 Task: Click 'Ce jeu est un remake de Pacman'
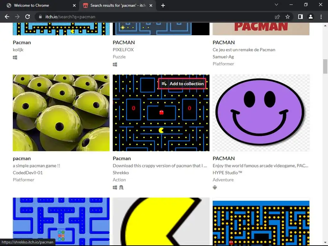244,50
